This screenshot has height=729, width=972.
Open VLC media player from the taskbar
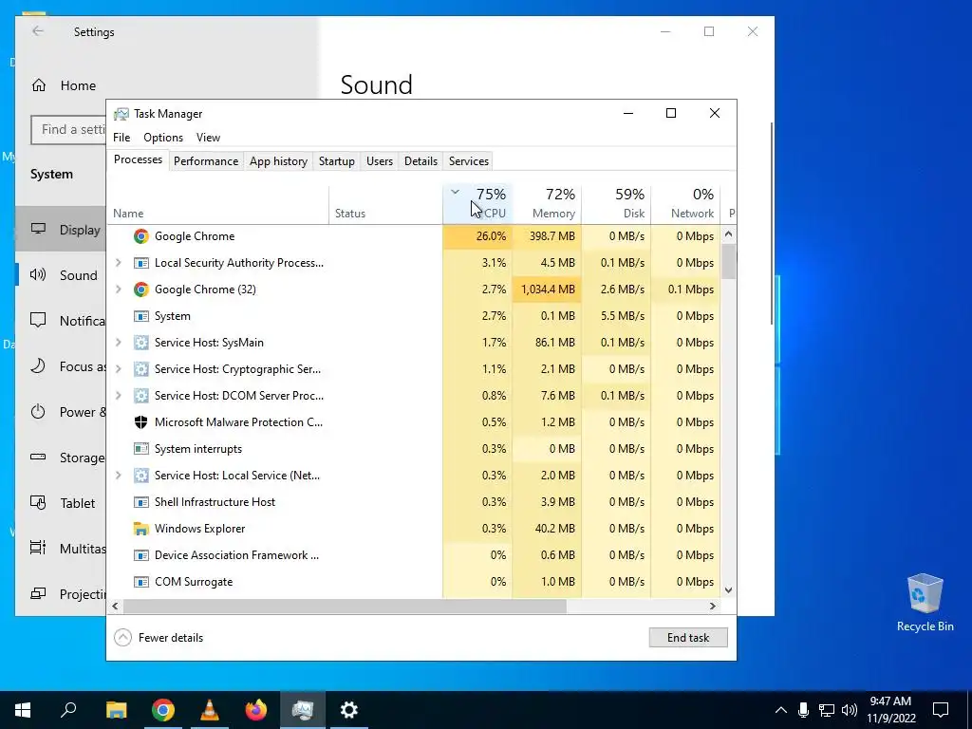(x=210, y=710)
